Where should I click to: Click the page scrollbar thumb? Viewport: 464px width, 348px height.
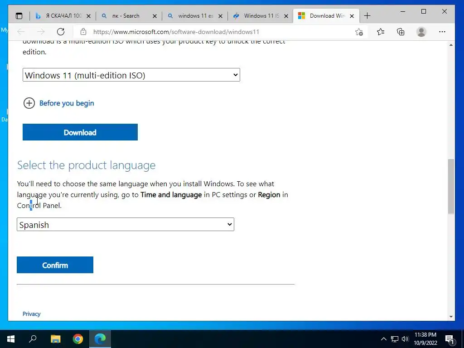tap(451, 186)
